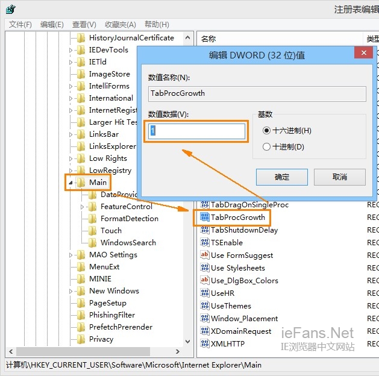The width and height of the screenshot is (379, 376).
Task: Click DWORD icon of TabShutdownDelay value
Action: 204,230
